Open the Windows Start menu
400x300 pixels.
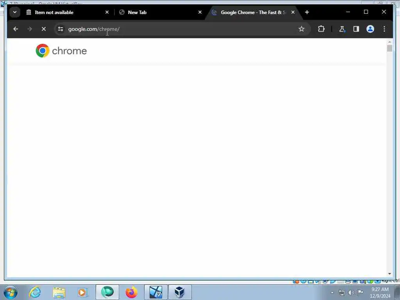(x=11, y=292)
